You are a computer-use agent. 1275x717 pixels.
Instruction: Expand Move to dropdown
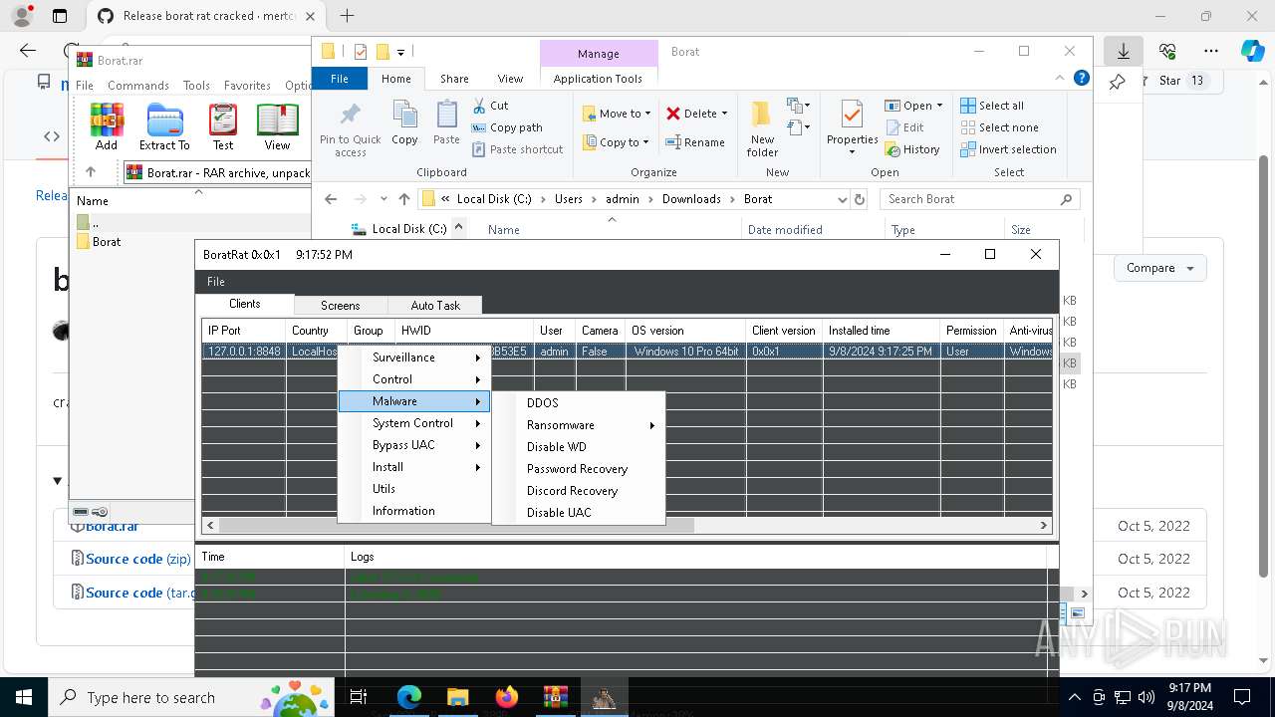tap(647, 114)
